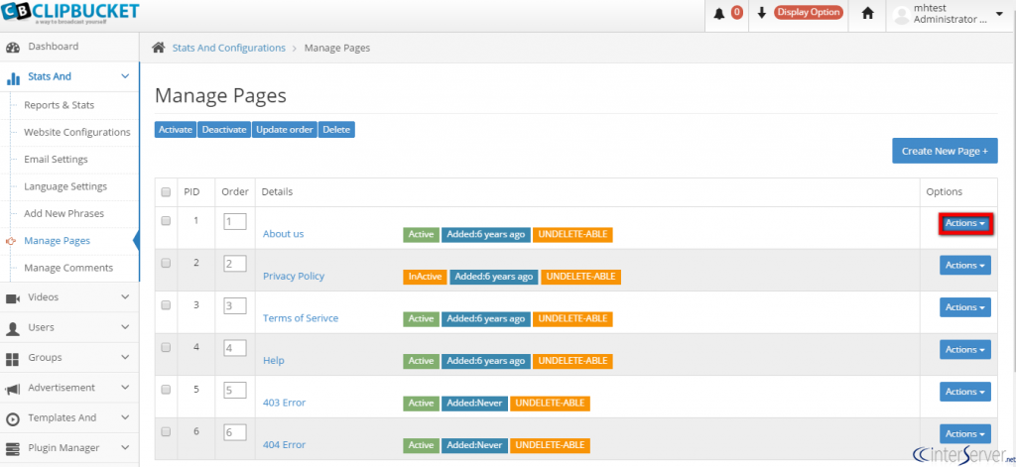Click the order field for Terms of Serivce
This screenshot has width=1016, height=467.
[x=234, y=306]
